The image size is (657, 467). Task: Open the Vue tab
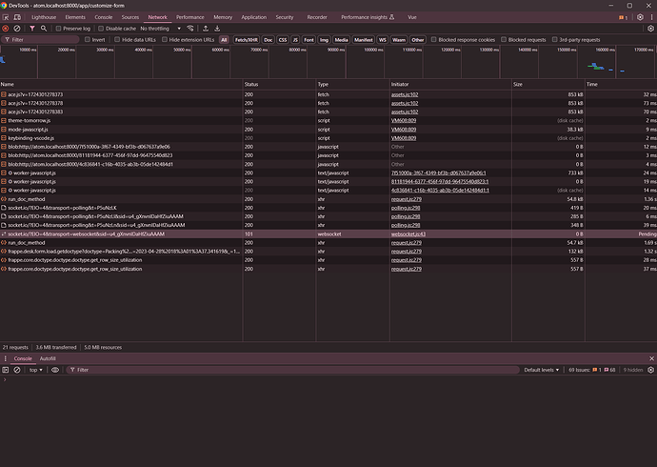click(x=412, y=17)
